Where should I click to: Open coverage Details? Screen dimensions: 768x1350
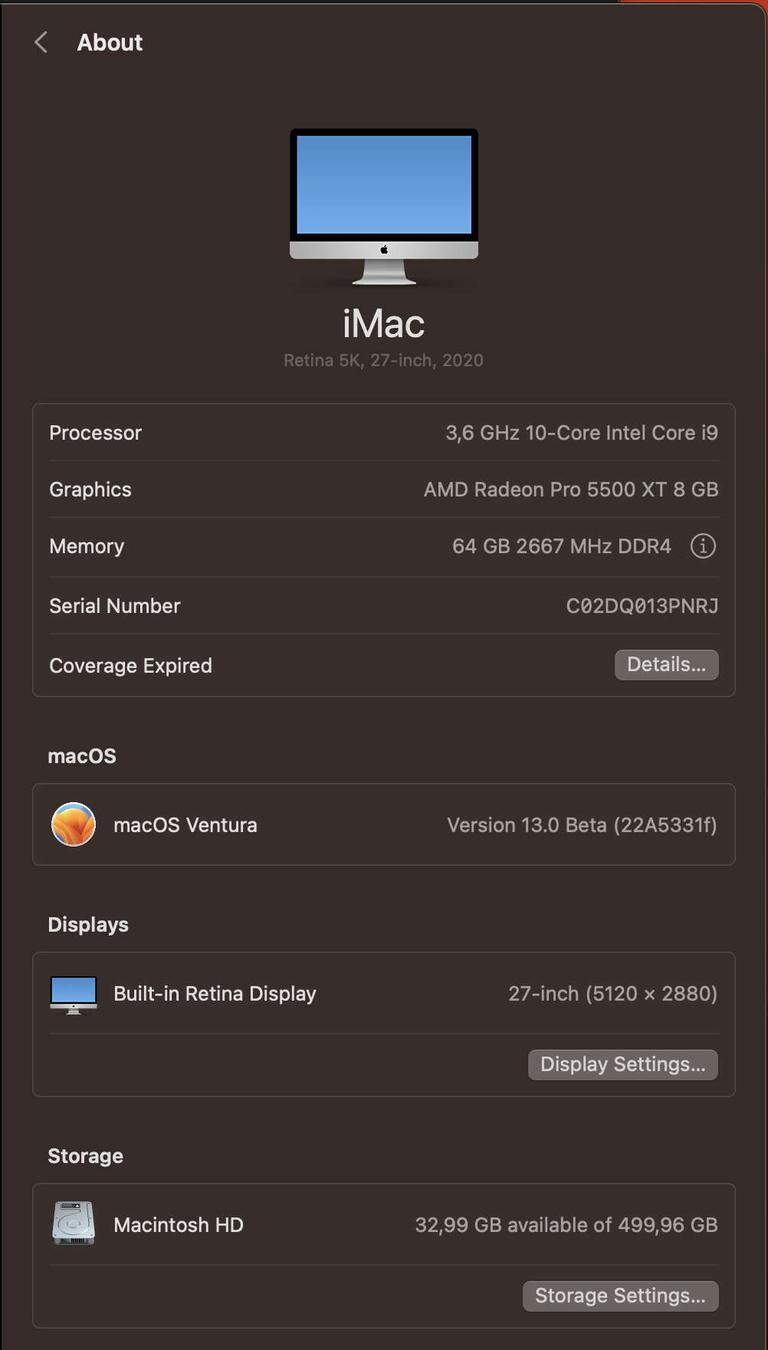click(x=667, y=664)
